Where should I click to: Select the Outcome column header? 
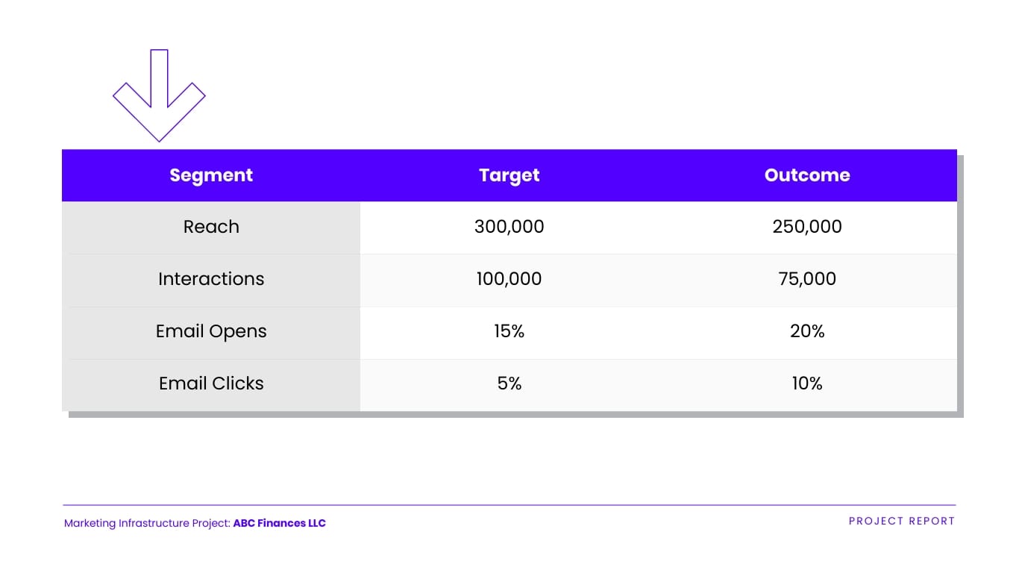[807, 175]
